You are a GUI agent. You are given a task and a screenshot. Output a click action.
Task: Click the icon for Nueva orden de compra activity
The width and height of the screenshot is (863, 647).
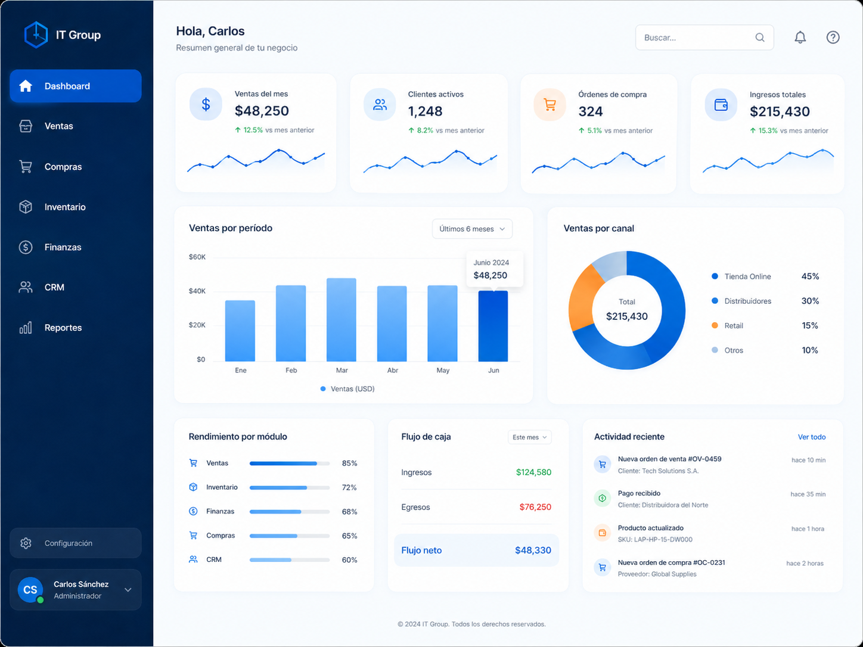pos(603,567)
